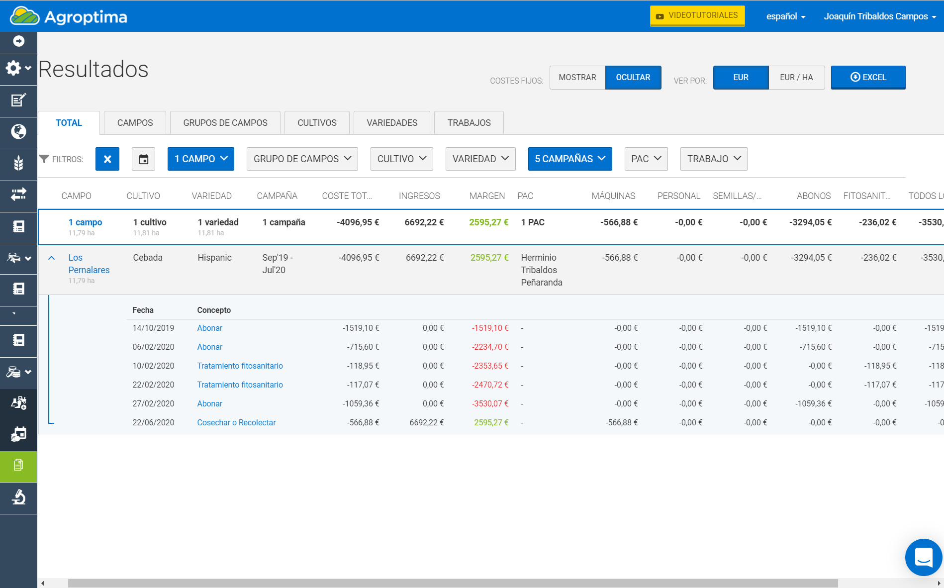Click the microscope icon in sidebar
Screen dimensions: 944x588
click(x=18, y=497)
